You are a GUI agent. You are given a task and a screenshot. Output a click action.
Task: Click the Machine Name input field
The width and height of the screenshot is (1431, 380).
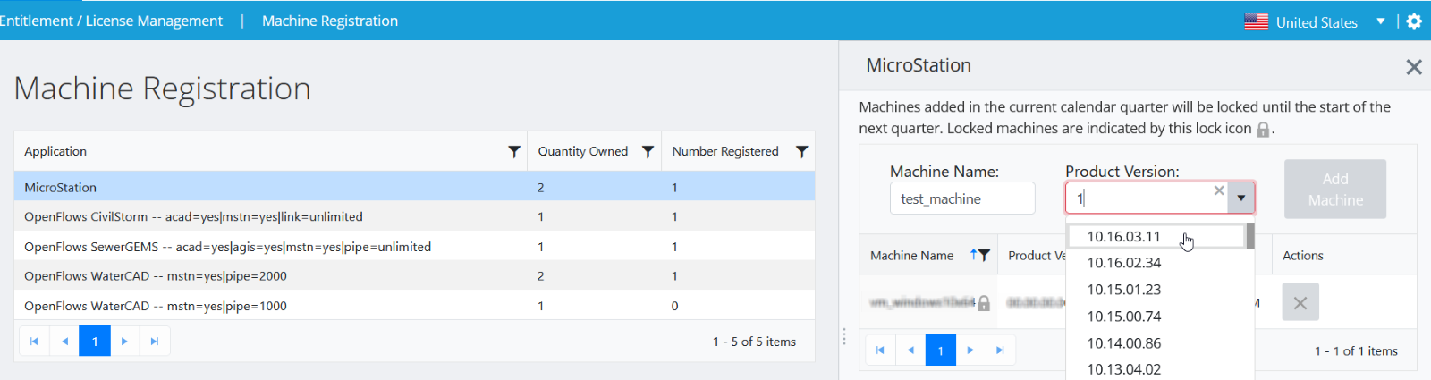(x=962, y=198)
